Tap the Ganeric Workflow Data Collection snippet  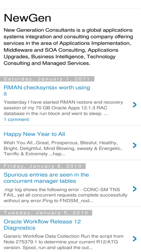[x=64, y=242]
